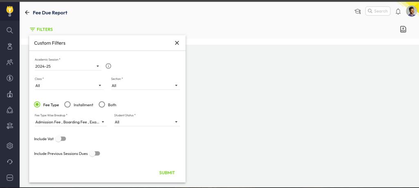The height and width of the screenshot is (188, 419).
Task: Open the Class dropdown
Action: point(68,85)
